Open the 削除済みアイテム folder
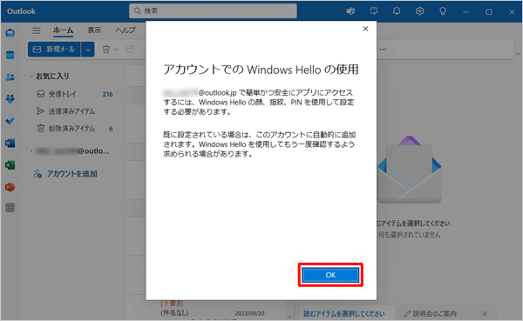This screenshot has height=321, width=523. tap(75, 129)
